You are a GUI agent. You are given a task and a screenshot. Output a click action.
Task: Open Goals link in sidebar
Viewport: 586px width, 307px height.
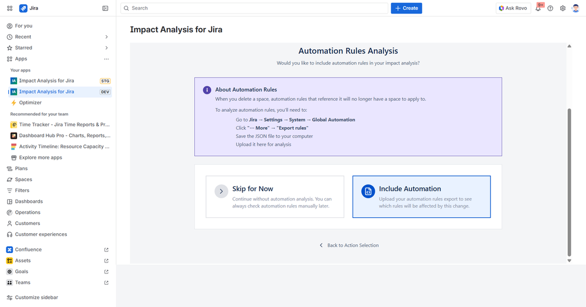click(22, 271)
